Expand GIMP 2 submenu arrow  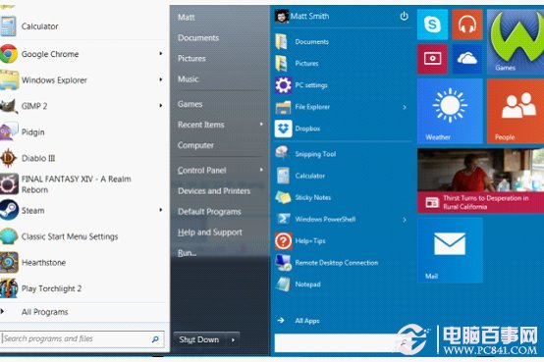161,105
